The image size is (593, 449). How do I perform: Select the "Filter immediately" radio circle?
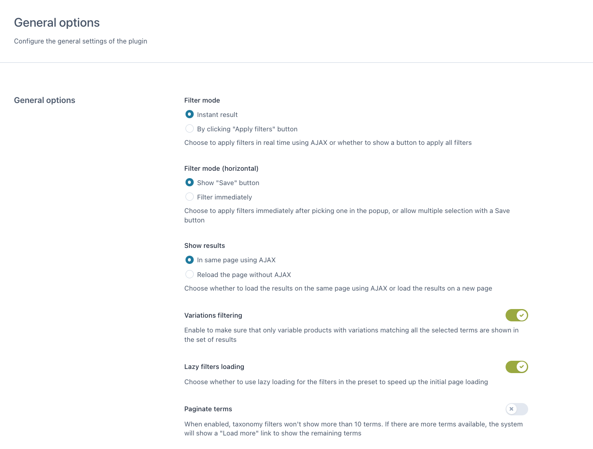pyautogui.click(x=189, y=197)
